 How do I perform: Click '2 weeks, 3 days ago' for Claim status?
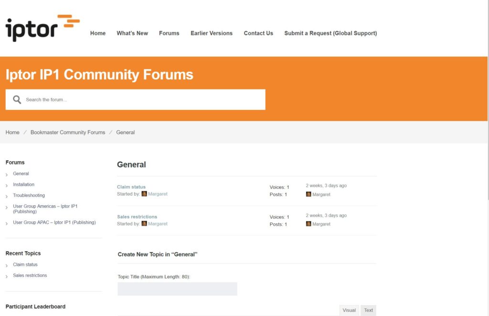coord(326,185)
